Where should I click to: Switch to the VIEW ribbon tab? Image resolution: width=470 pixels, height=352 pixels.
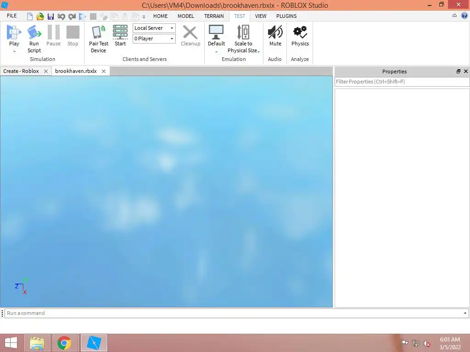(261, 16)
